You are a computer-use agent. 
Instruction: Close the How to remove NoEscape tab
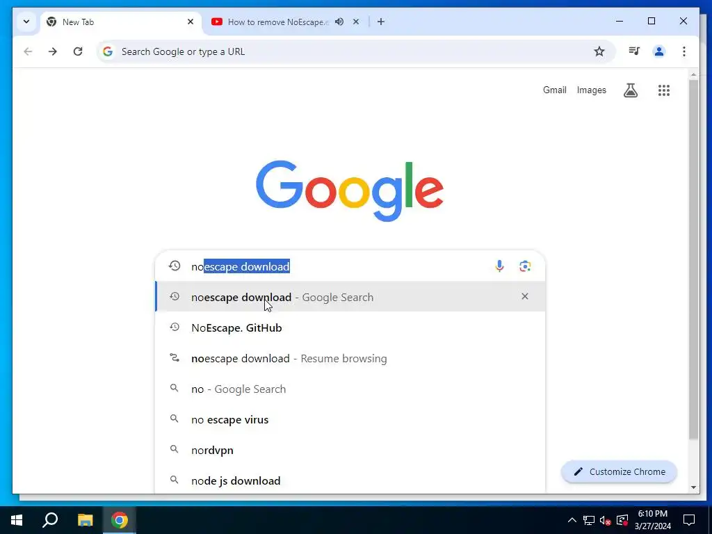tap(356, 22)
